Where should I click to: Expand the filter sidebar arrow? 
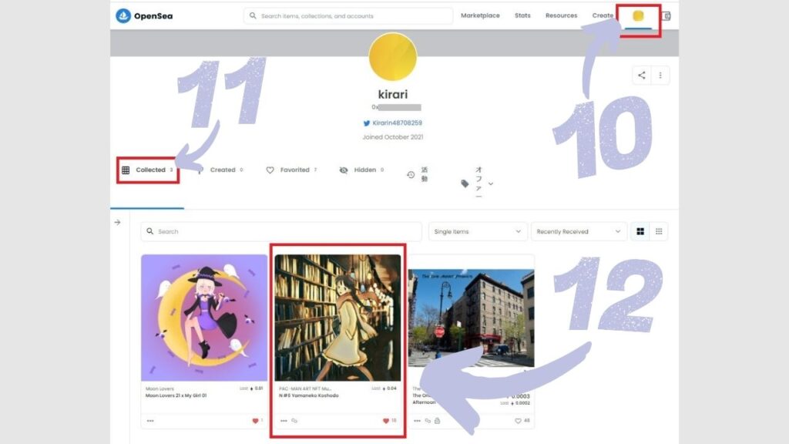click(x=117, y=222)
